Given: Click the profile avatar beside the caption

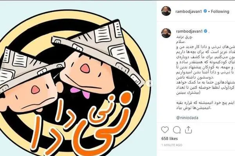Looking at the screenshot, I should click(166, 33).
